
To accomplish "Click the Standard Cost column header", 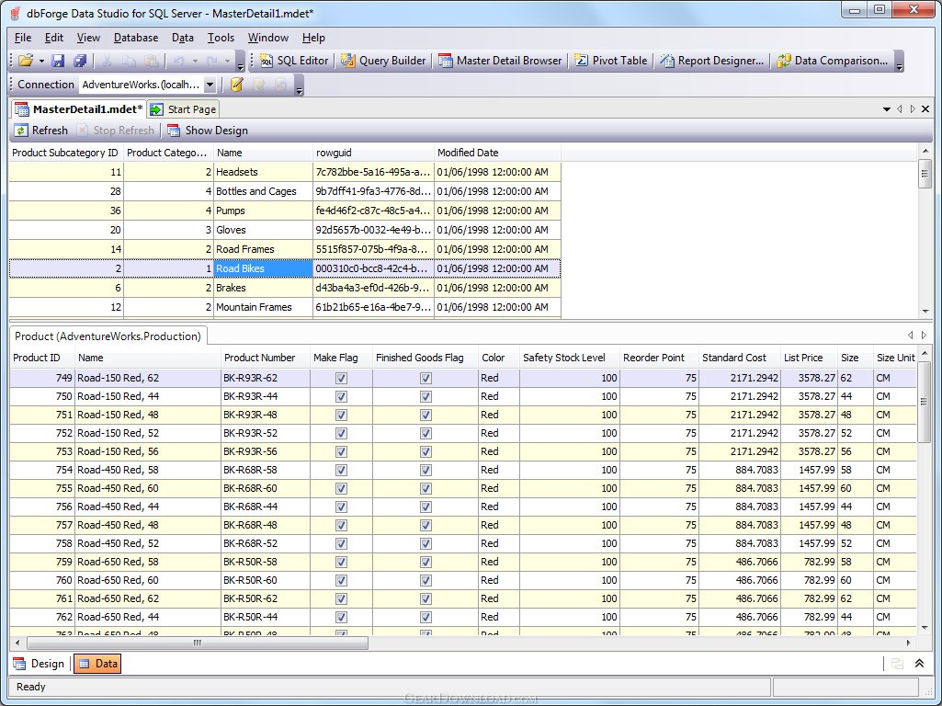I will (739, 358).
